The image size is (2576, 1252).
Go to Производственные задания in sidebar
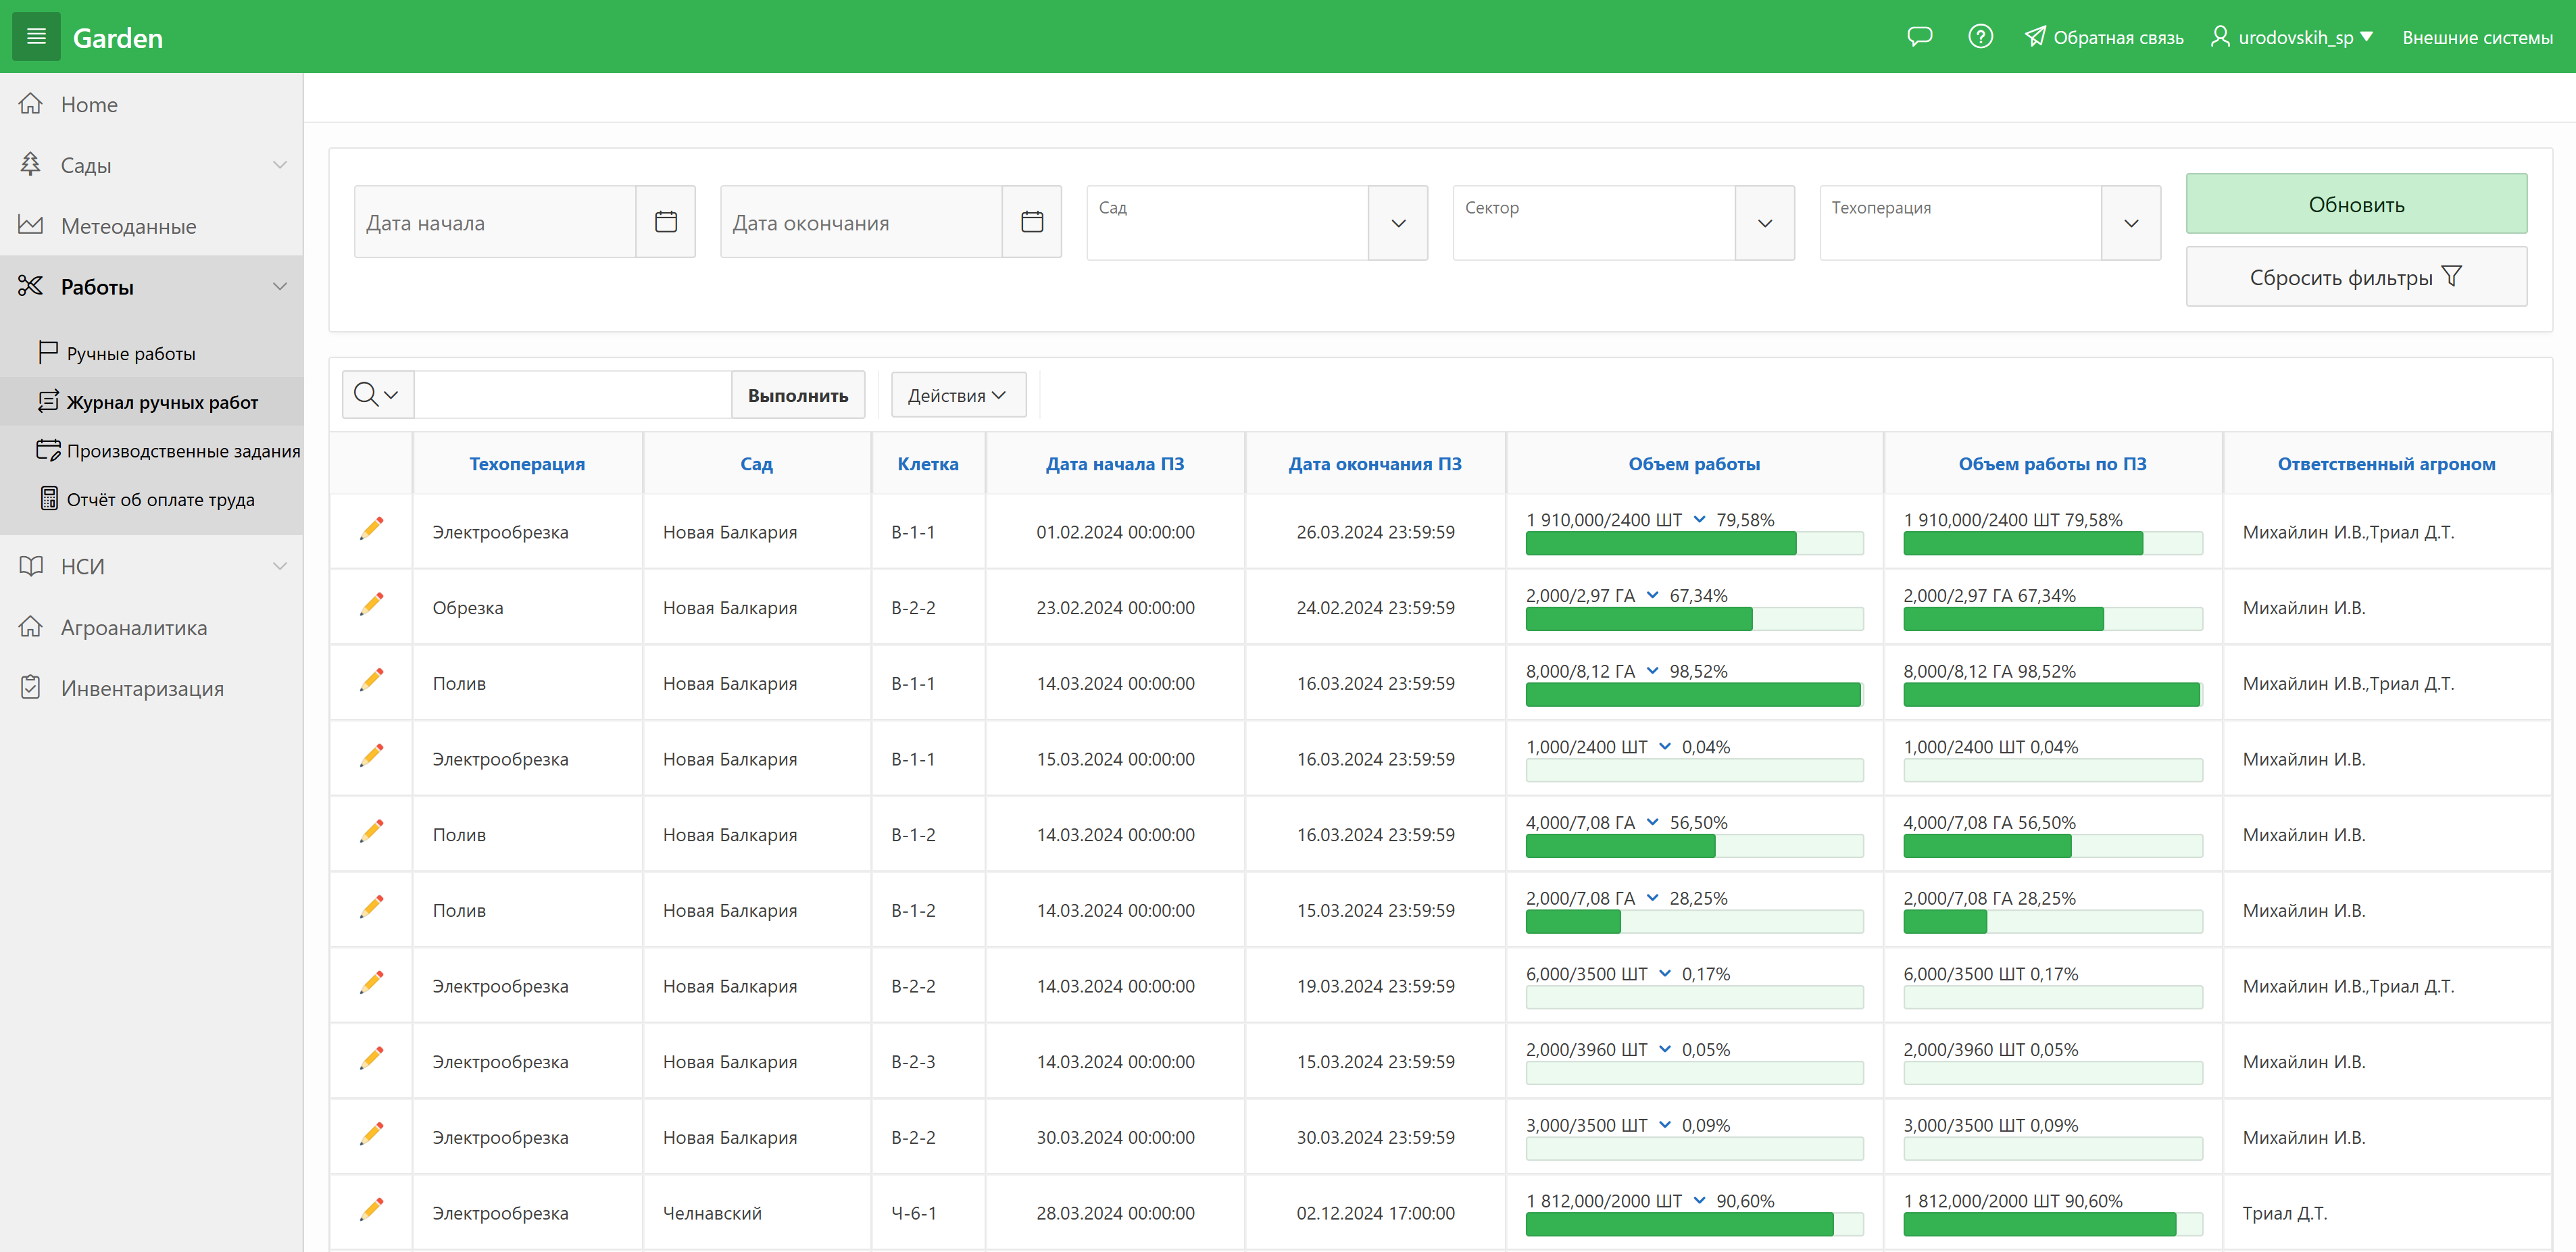182,451
